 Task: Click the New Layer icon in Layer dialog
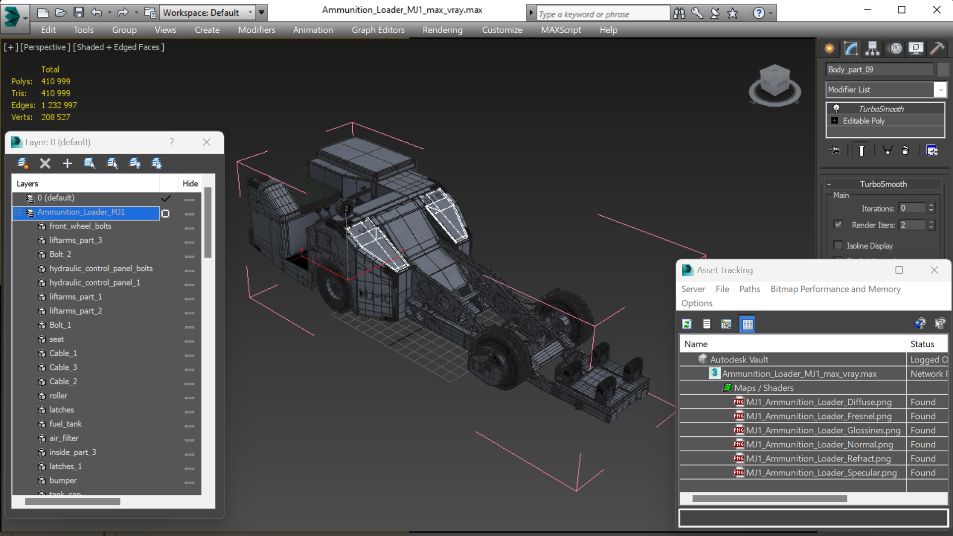pos(22,163)
